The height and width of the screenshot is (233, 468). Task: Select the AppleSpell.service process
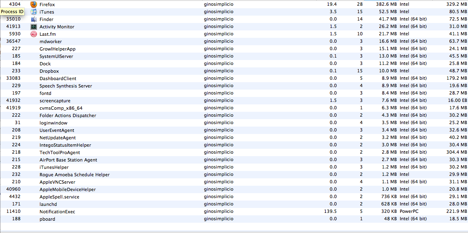point(234,196)
